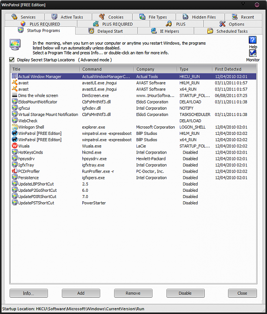267x314 pixels.
Task: Click the WebCheck row icon
Action: tap(15, 121)
